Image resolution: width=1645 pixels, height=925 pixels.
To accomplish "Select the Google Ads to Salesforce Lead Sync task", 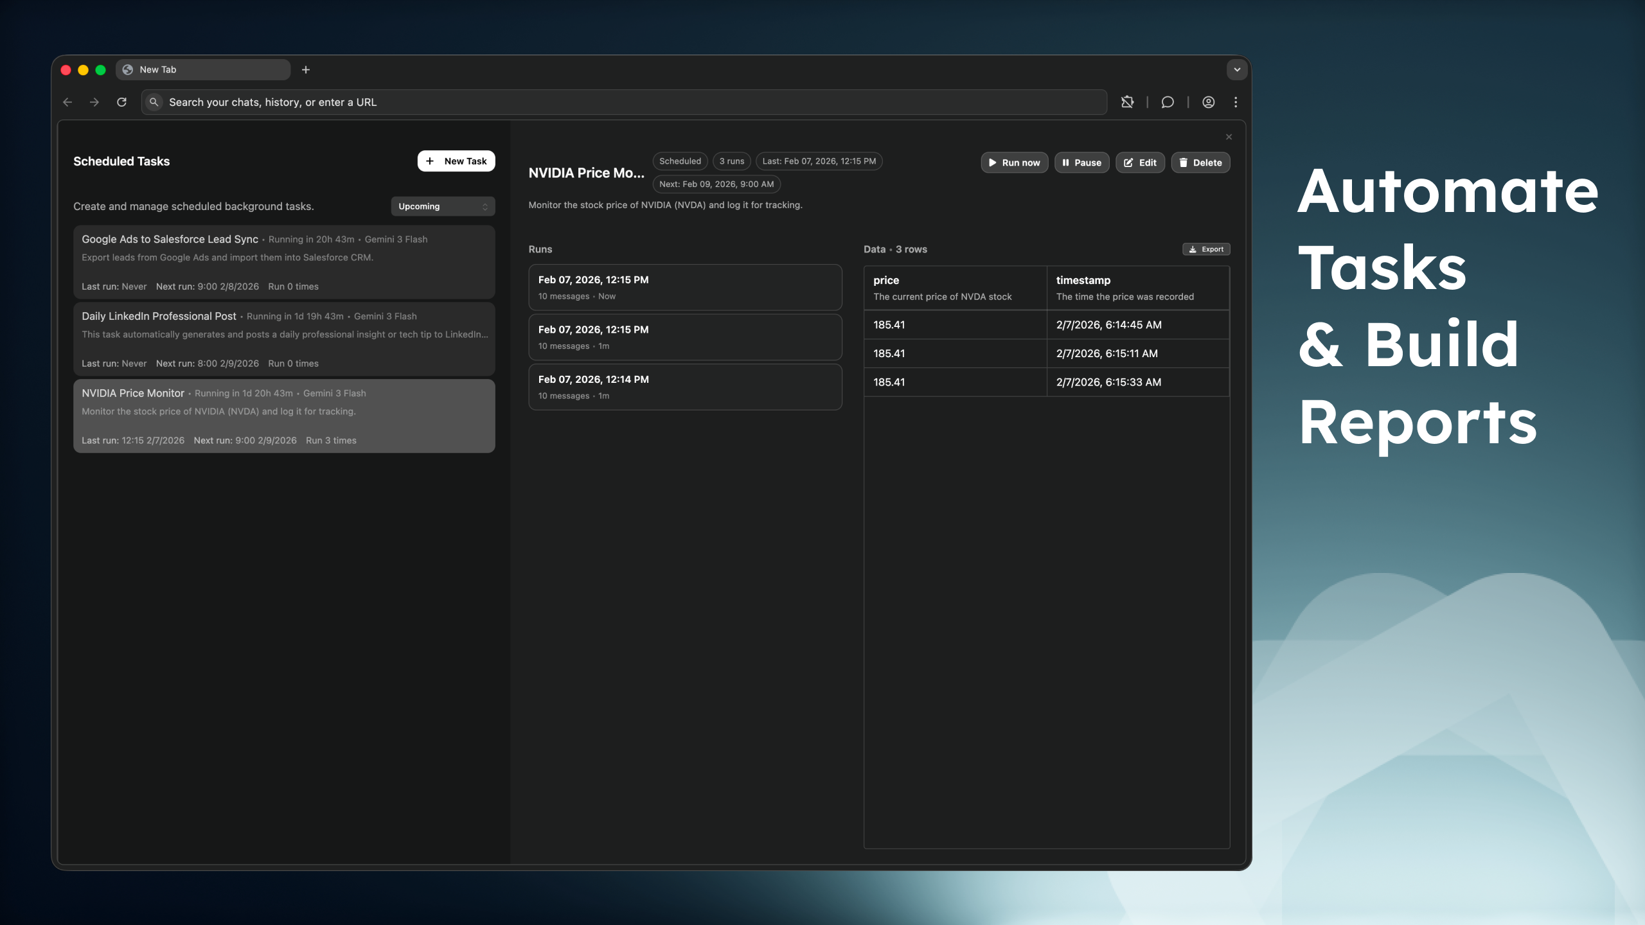I will [284, 261].
